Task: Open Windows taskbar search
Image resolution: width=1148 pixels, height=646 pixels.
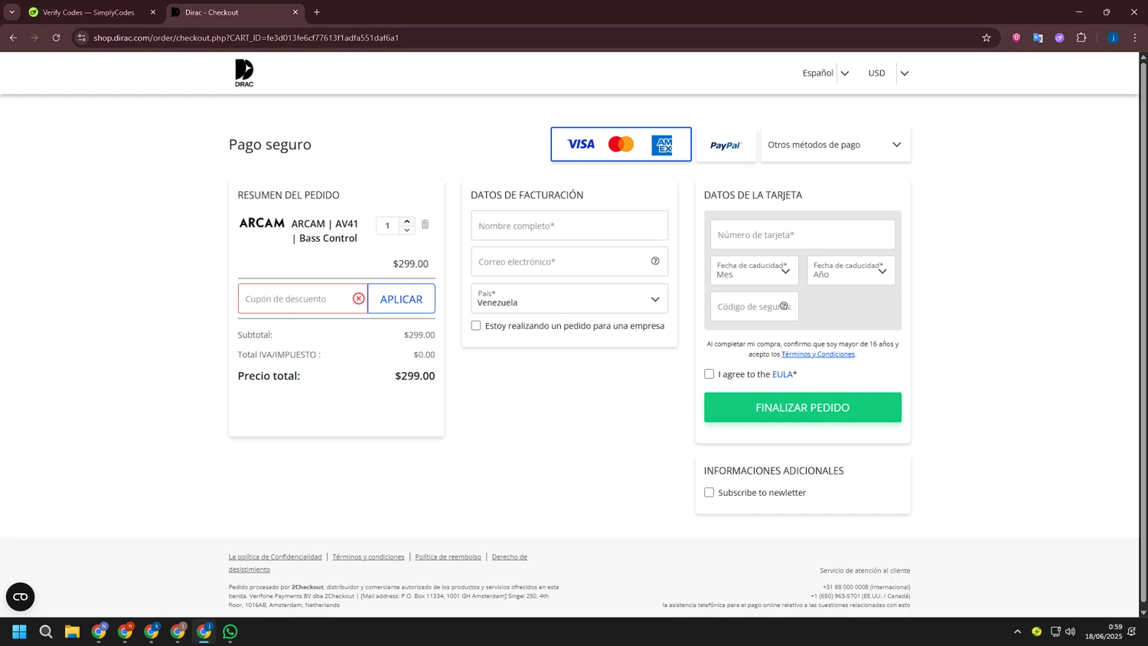Action: (46, 631)
